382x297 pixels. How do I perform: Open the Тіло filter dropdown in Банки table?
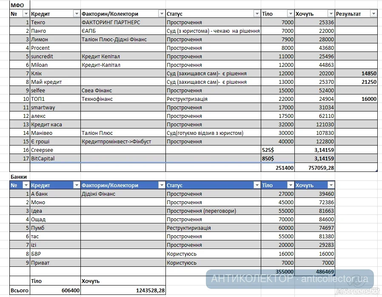(291, 185)
